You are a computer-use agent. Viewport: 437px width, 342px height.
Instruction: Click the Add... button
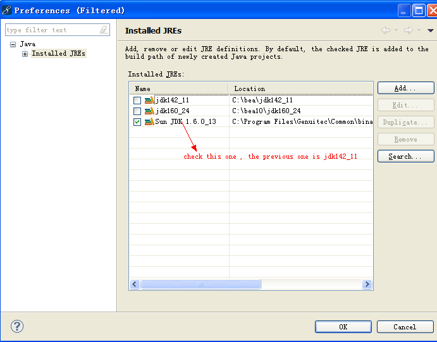click(406, 88)
